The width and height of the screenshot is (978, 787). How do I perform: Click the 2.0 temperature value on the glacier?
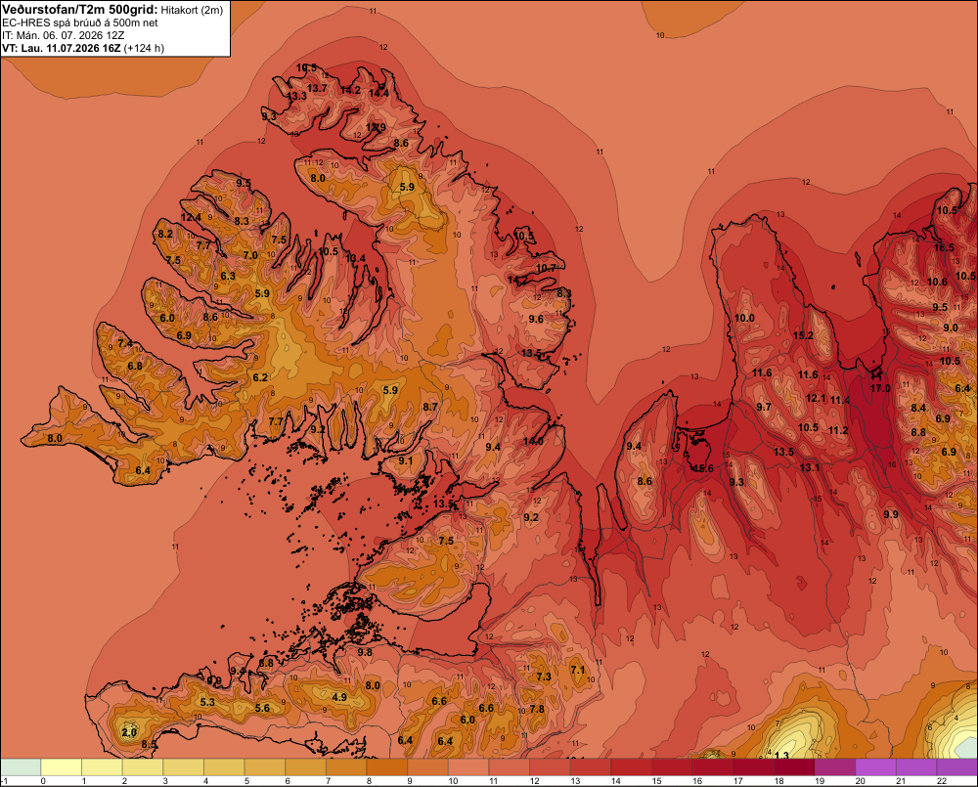tap(129, 732)
